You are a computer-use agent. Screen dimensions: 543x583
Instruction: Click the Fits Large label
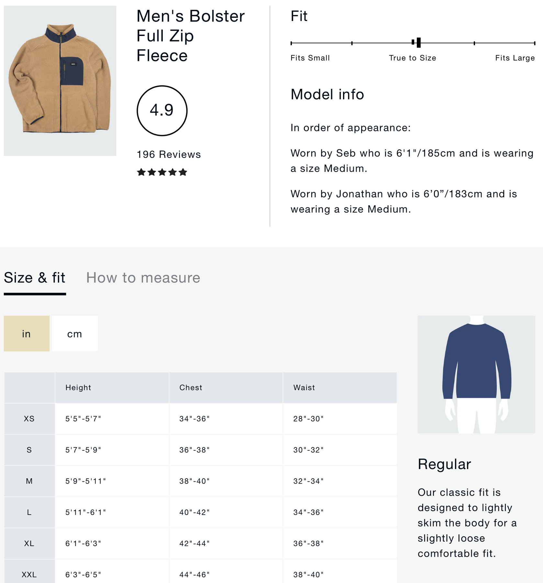[x=515, y=58]
